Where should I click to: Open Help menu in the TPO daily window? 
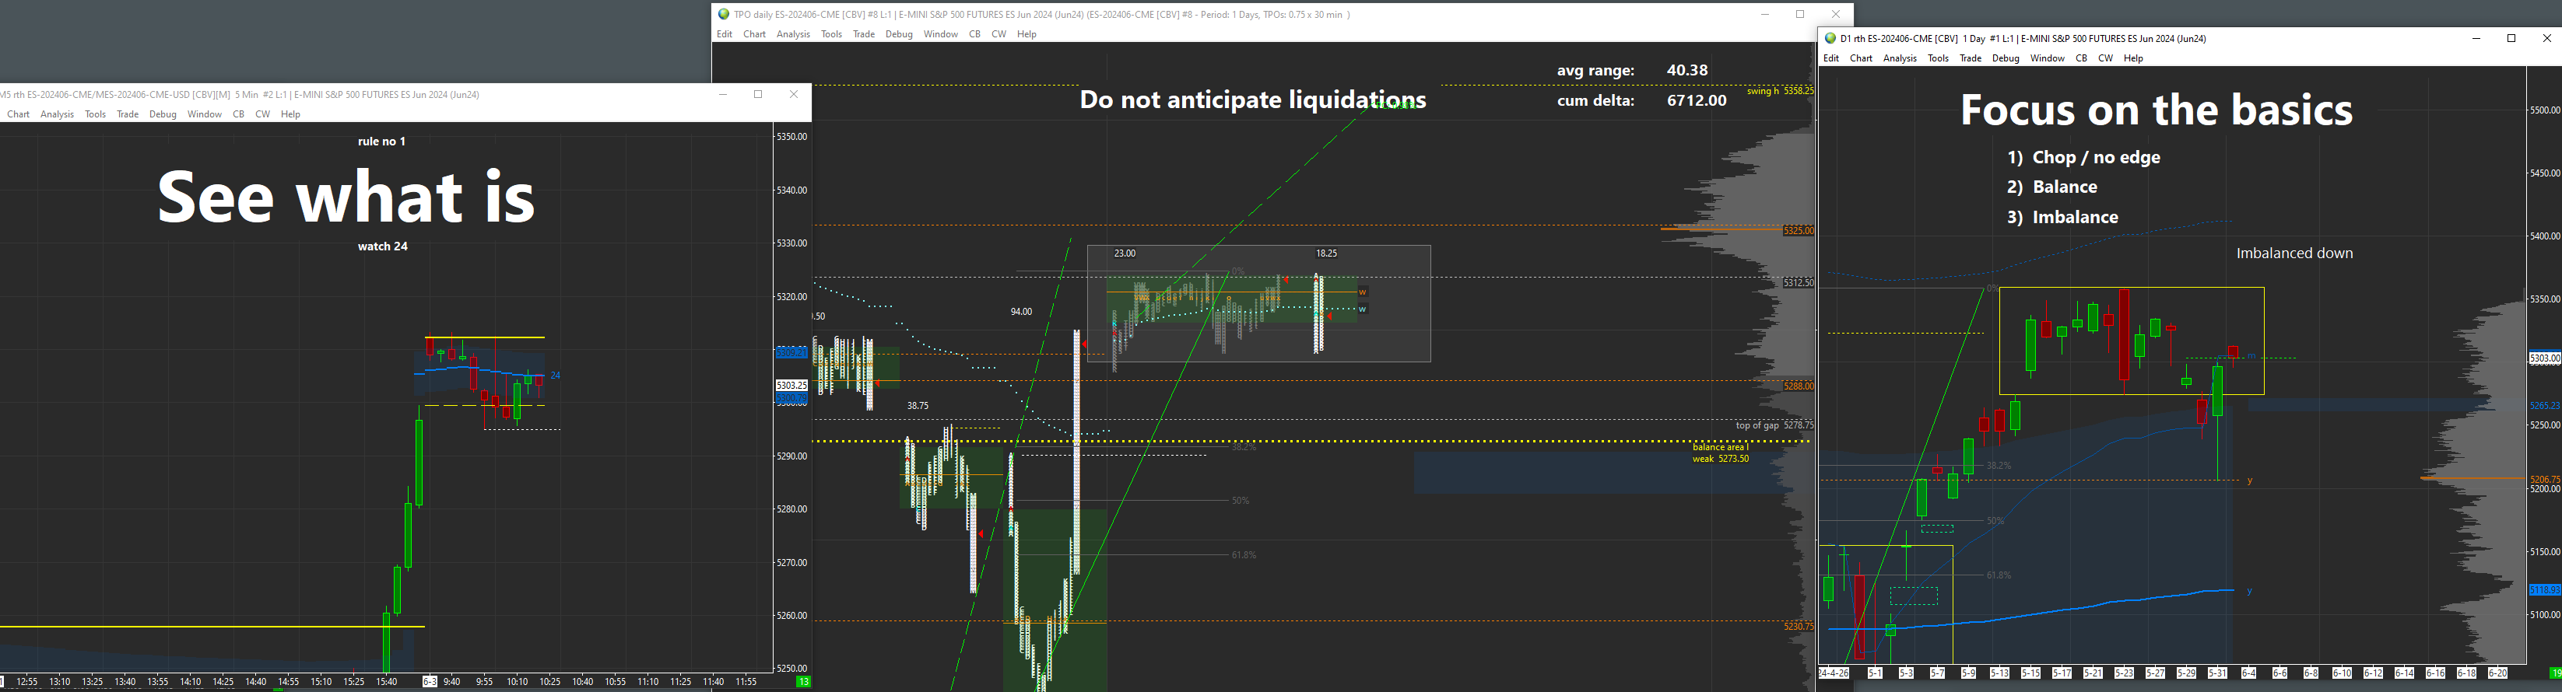coord(1027,33)
